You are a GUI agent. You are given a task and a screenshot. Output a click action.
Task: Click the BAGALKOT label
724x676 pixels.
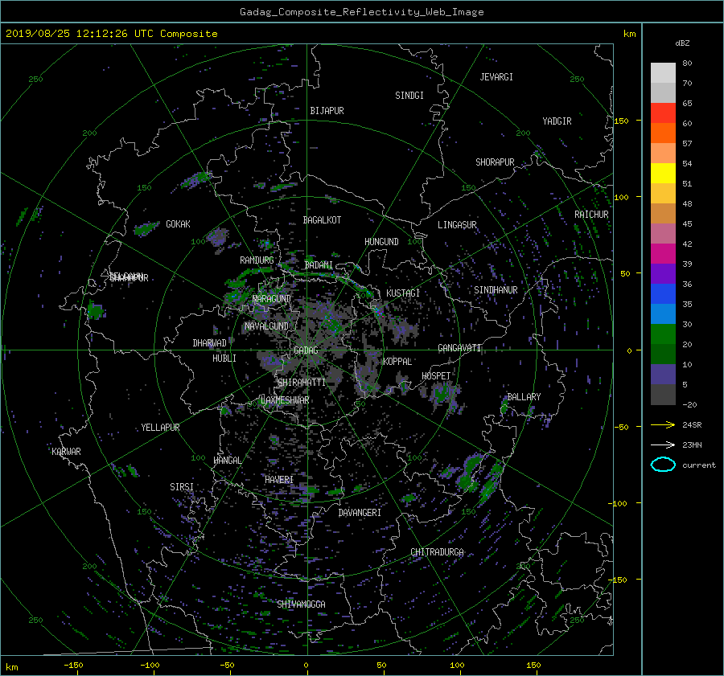322,220
